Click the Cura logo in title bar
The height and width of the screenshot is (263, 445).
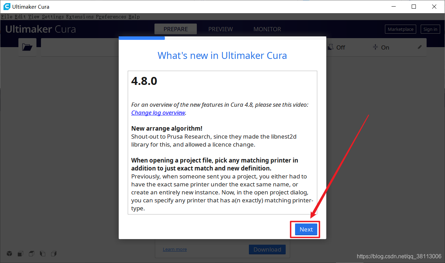[7, 7]
